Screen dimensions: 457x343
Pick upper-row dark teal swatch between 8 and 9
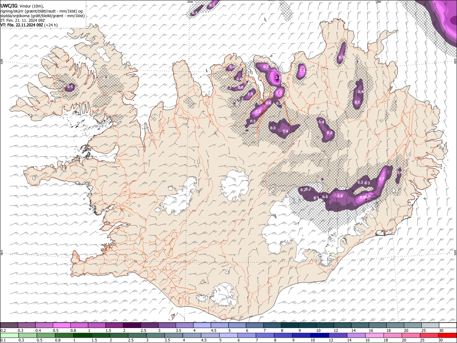290,325
